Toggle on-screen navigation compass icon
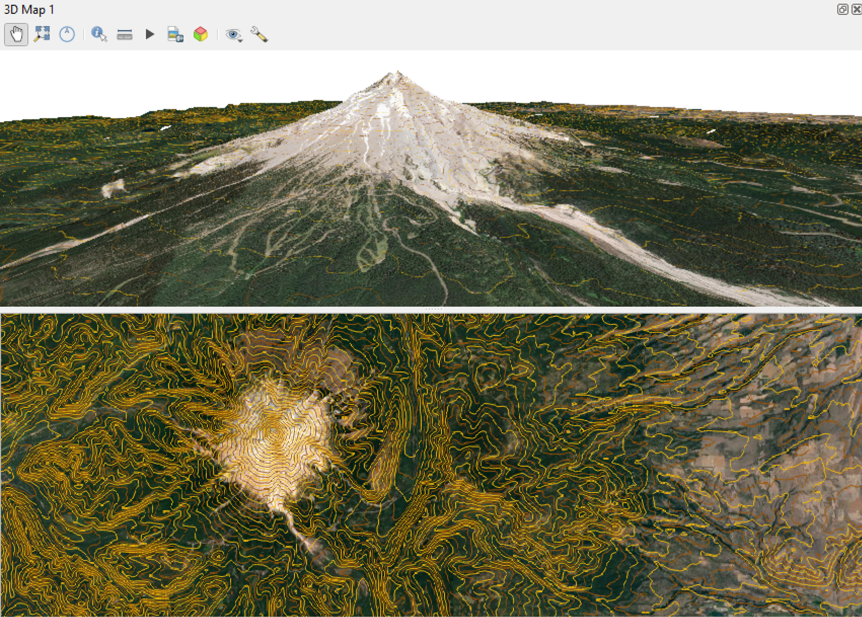The width and height of the screenshot is (862, 617). click(67, 34)
